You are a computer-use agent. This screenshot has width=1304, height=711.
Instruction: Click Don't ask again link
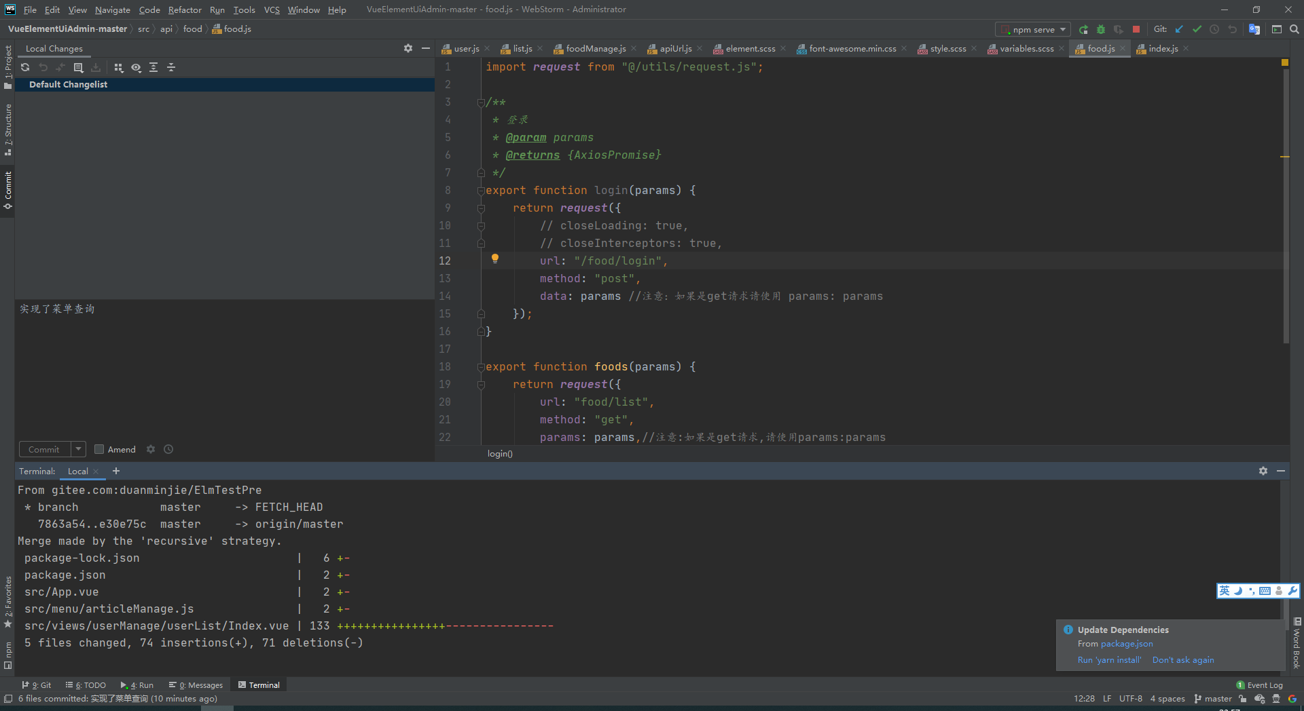pyautogui.click(x=1183, y=660)
